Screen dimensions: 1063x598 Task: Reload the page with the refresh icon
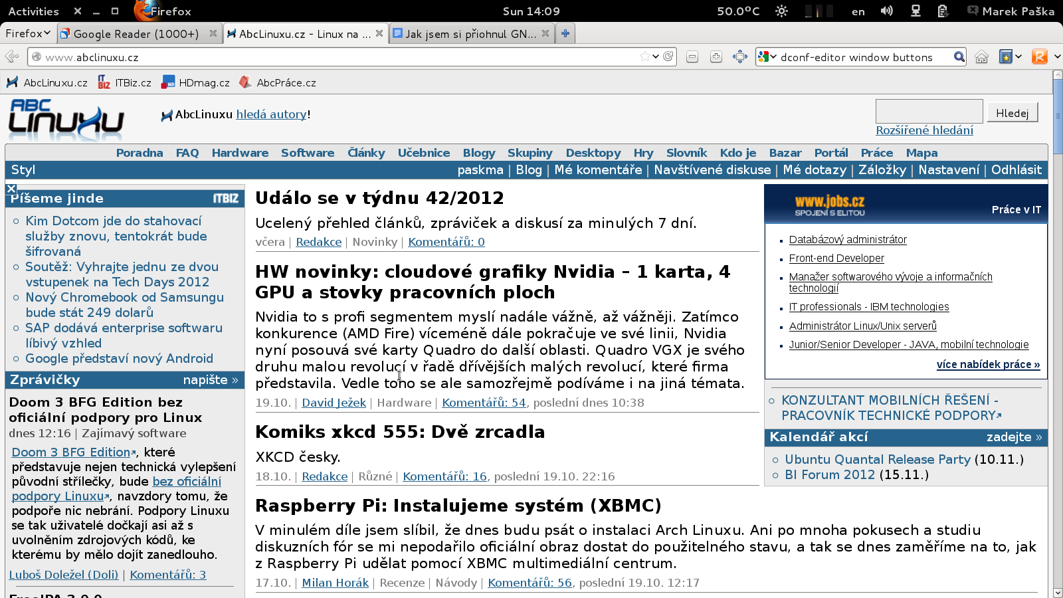coord(668,57)
